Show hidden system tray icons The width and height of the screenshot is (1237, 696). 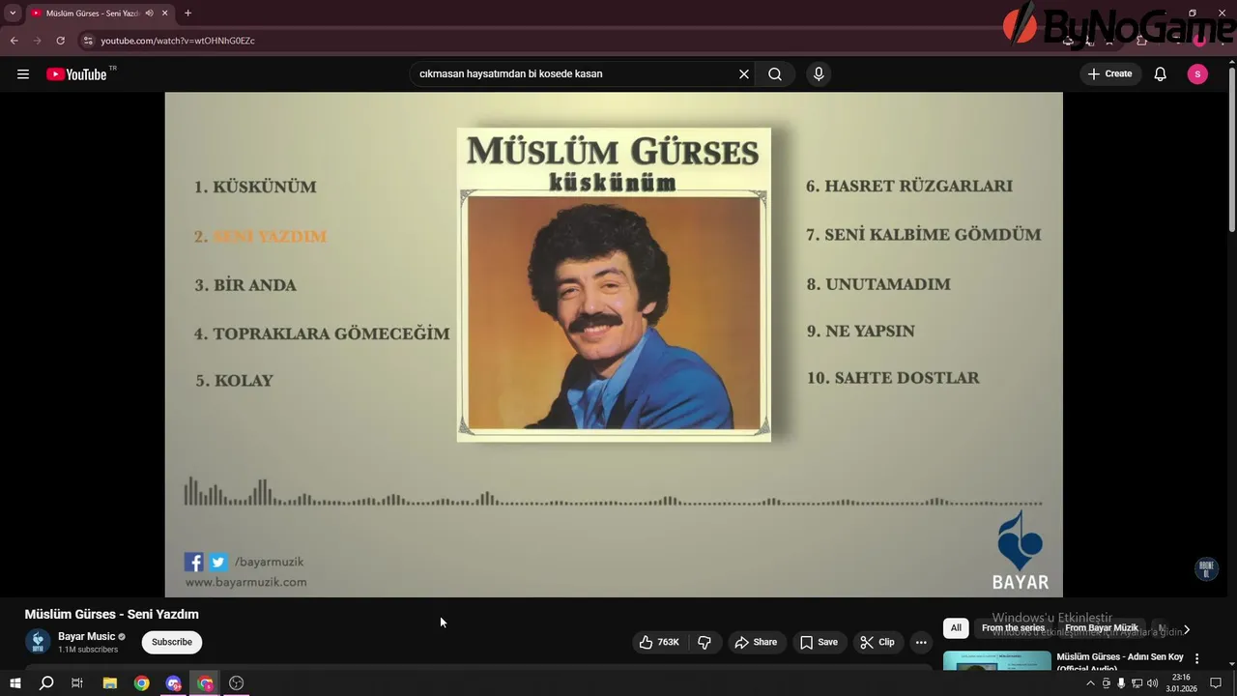1091,683
